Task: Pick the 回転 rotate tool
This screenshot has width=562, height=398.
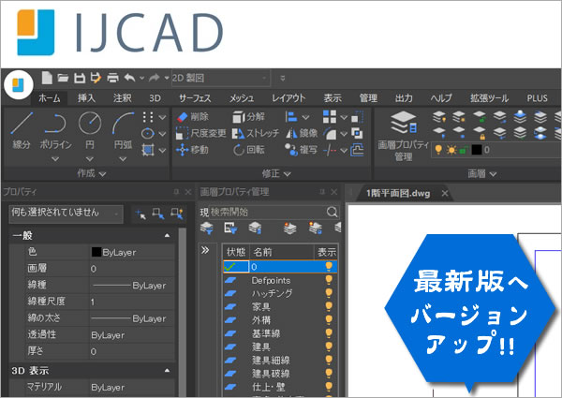Action: point(249,150)
